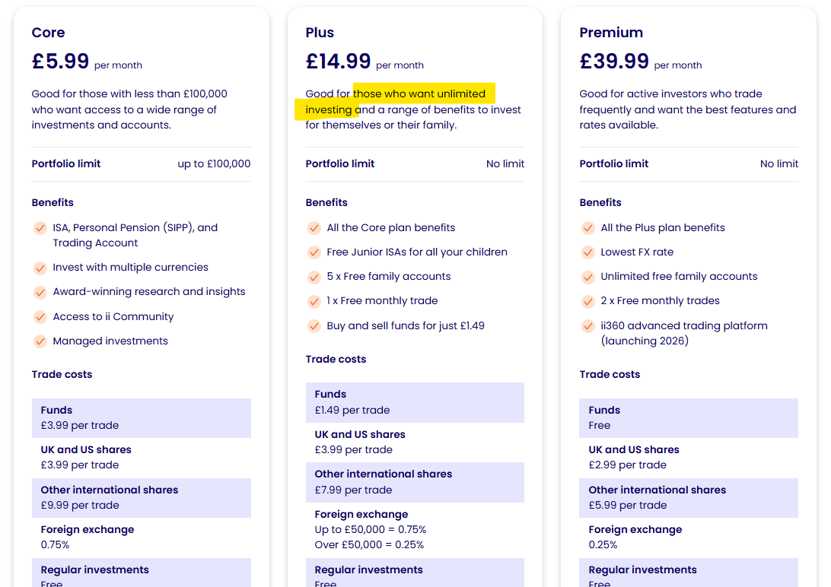Click the checkmark icon beside Invest with multiple currencies
Screen dimensions: 831x587
click(40, 268)
